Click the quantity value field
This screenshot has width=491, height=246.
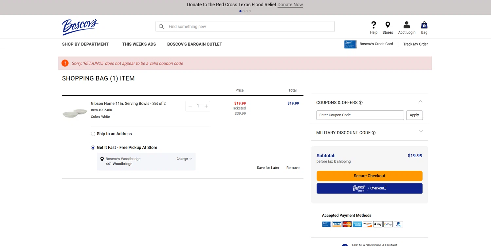(x=198, y=106)
